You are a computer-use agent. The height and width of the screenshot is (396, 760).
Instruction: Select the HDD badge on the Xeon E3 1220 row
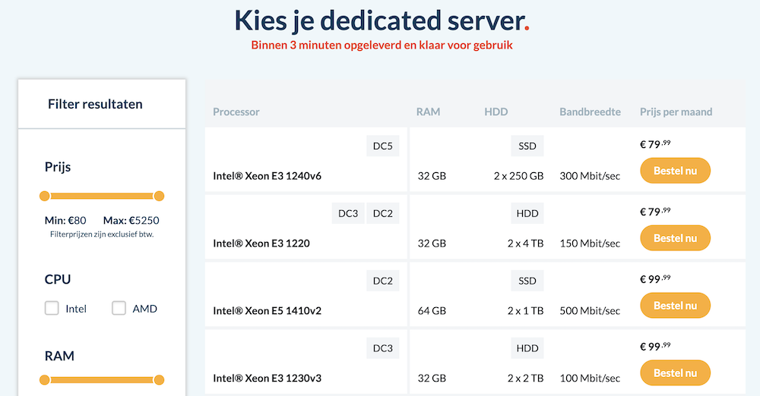527,214
